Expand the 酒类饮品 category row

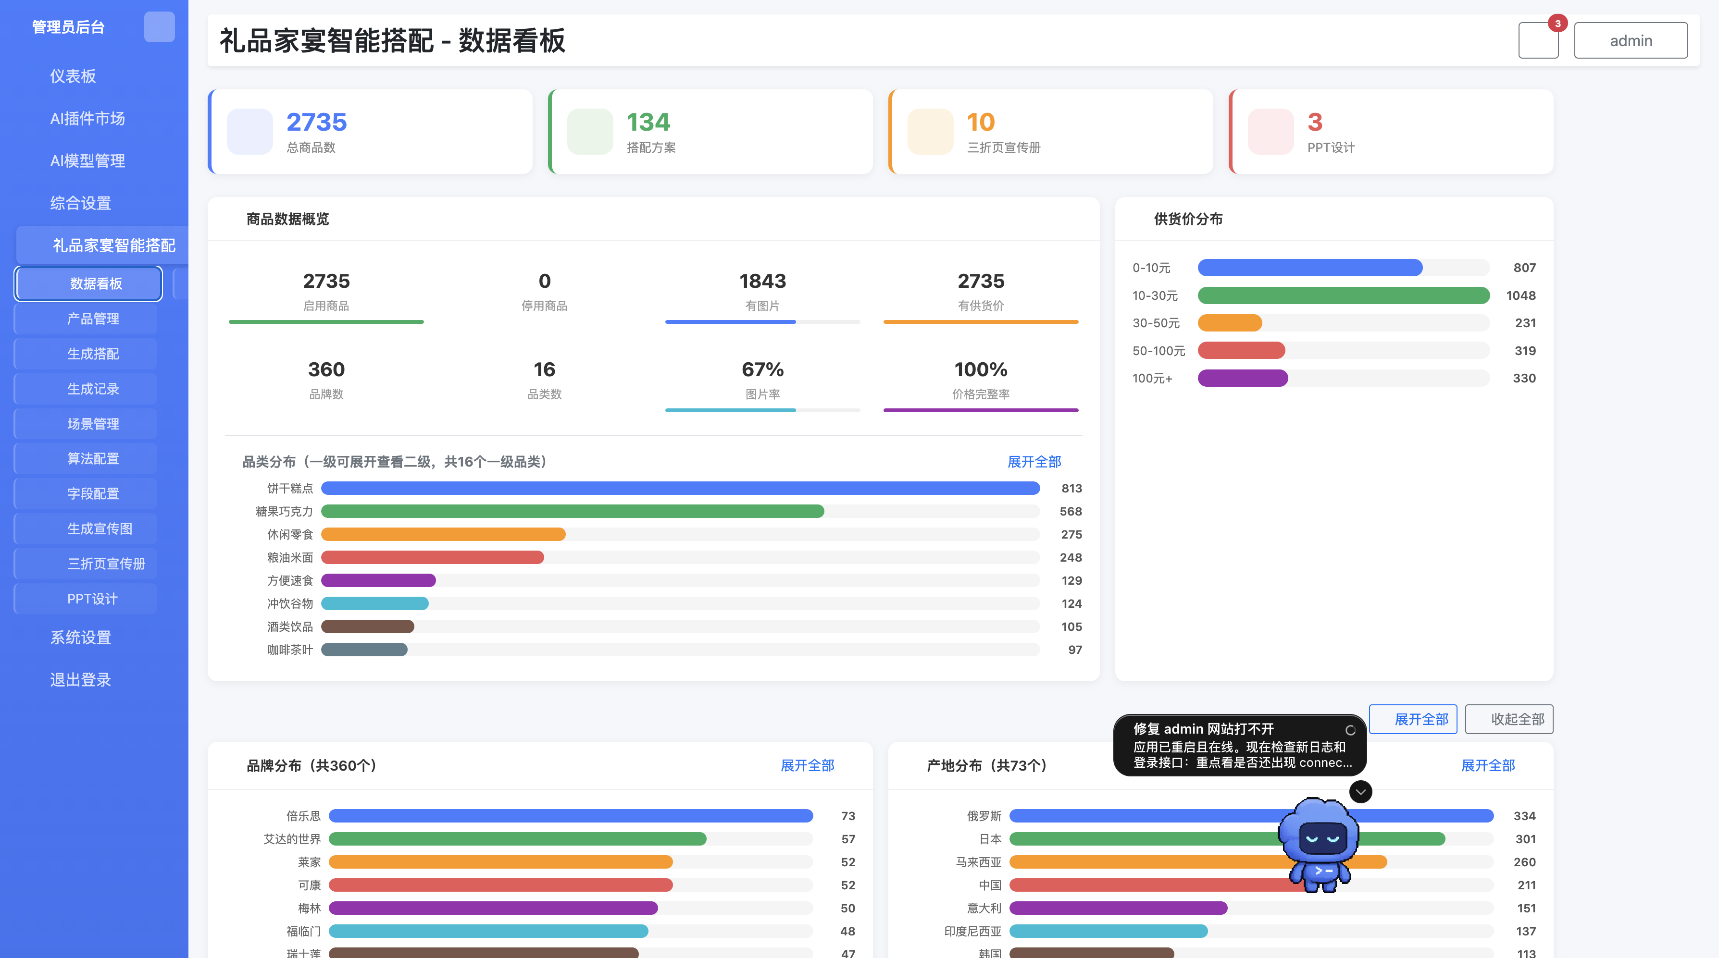click(x=662, y=626)
